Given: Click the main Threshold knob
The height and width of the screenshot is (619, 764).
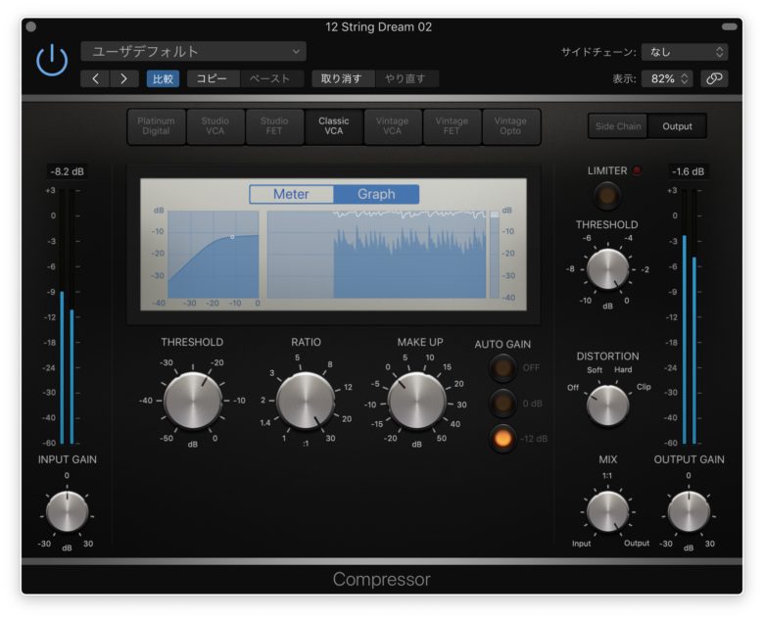Looking at the screenshot, I should click(x=193, y=401).
